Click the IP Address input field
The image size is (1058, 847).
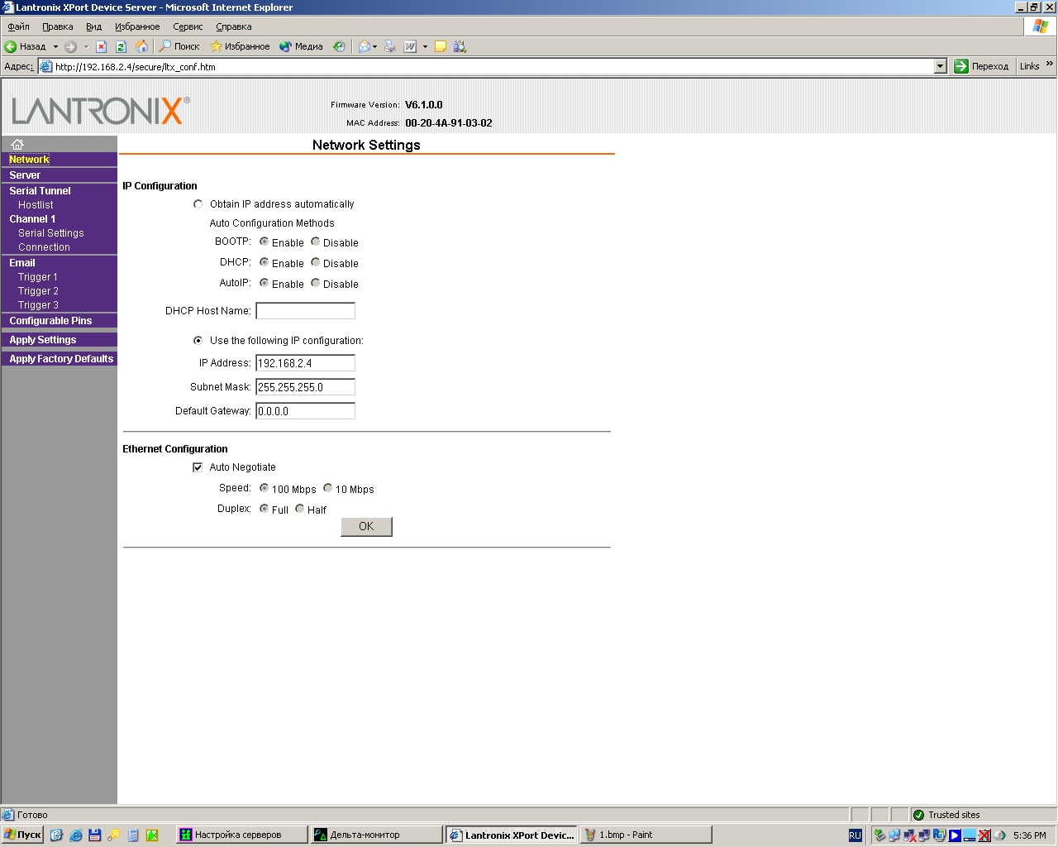(305, 363)
